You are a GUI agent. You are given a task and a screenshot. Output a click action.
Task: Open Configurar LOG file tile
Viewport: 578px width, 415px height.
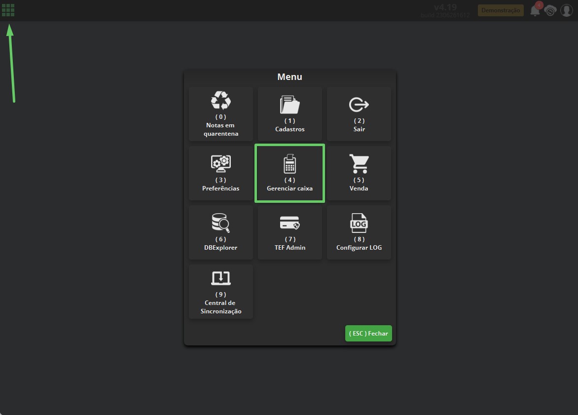coord(359,232)
